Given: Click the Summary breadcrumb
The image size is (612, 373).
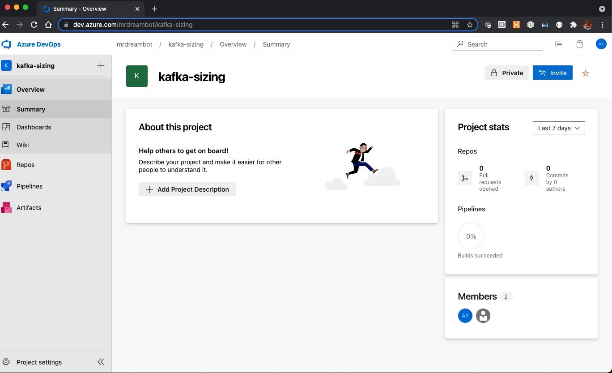Looking at the screenshot, I should click(276, 44).
